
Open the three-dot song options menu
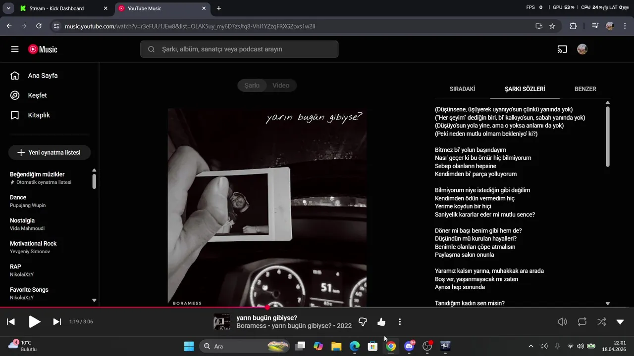(x=400, y=322)
